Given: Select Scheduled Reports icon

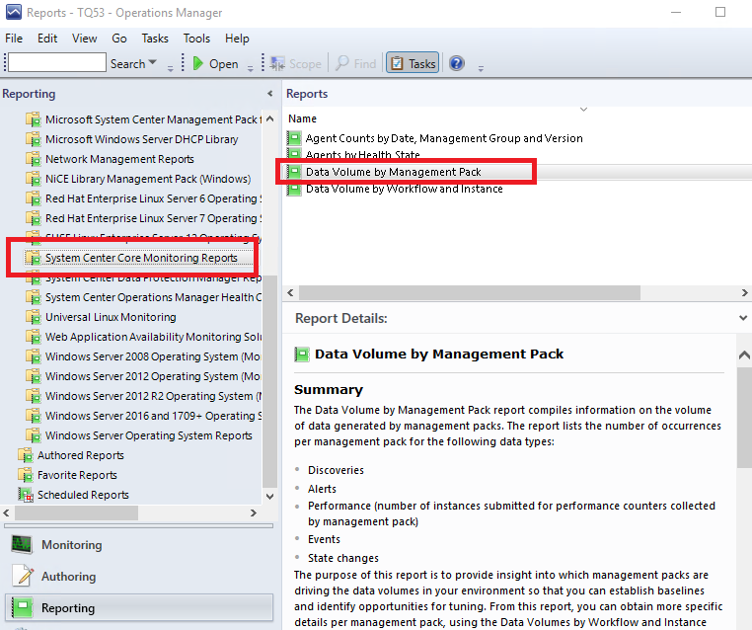Looking at the screenshot, I should click(x=25, y=494).
